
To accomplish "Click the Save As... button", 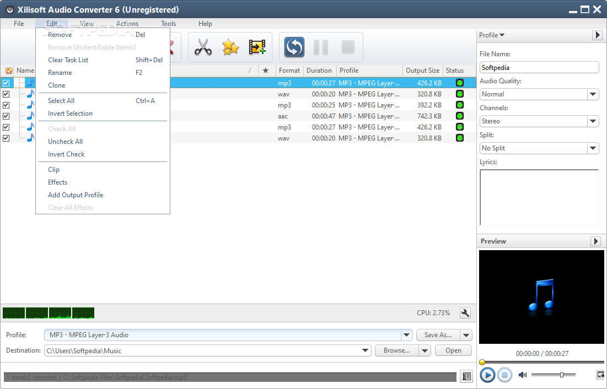I will (438, 335).
